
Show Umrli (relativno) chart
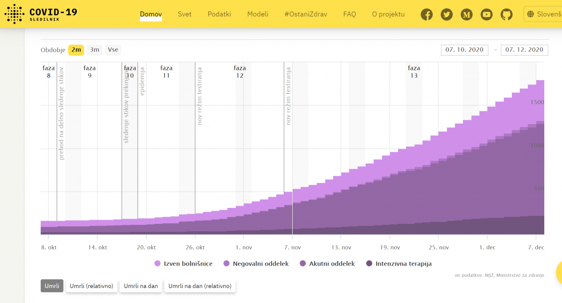pyautogui.click(x=92, y=286)
